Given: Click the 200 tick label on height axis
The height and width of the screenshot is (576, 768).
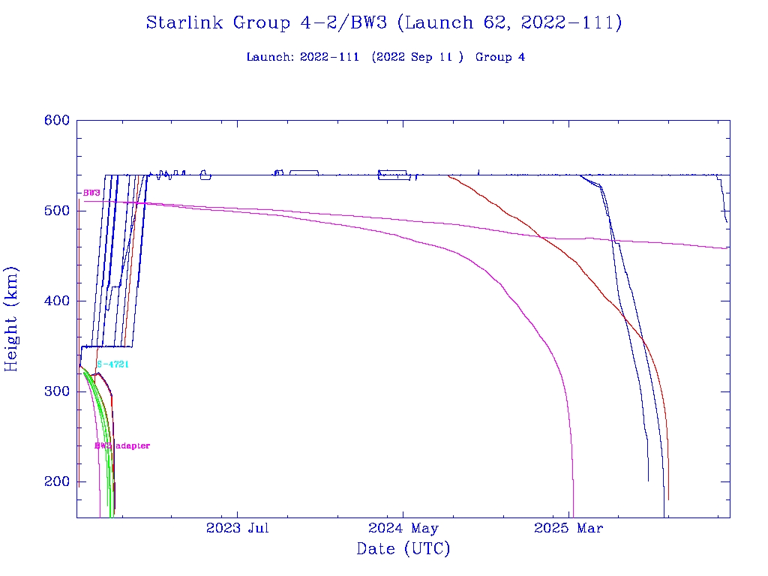Looking at the screenshot, I should (x=56, y=481).
